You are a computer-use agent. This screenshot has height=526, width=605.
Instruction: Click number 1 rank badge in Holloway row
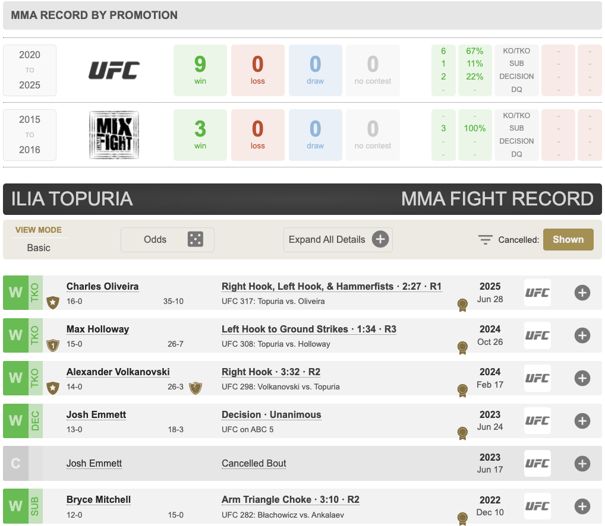click(53, 346)
